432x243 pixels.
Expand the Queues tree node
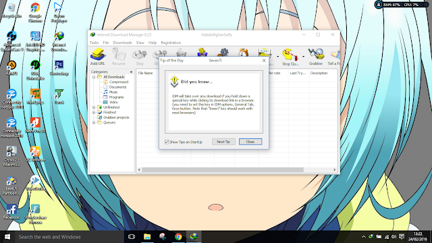(x=94, y=123)
